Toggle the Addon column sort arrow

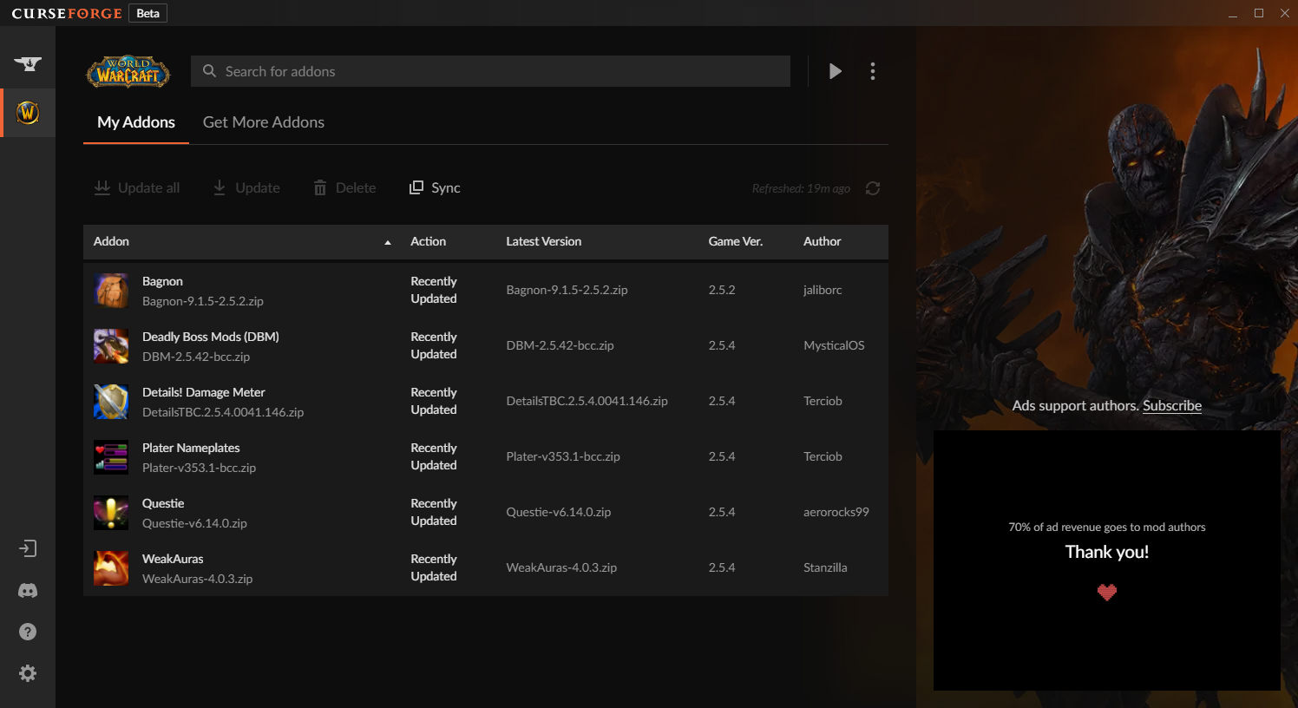[x=388, y=242]
